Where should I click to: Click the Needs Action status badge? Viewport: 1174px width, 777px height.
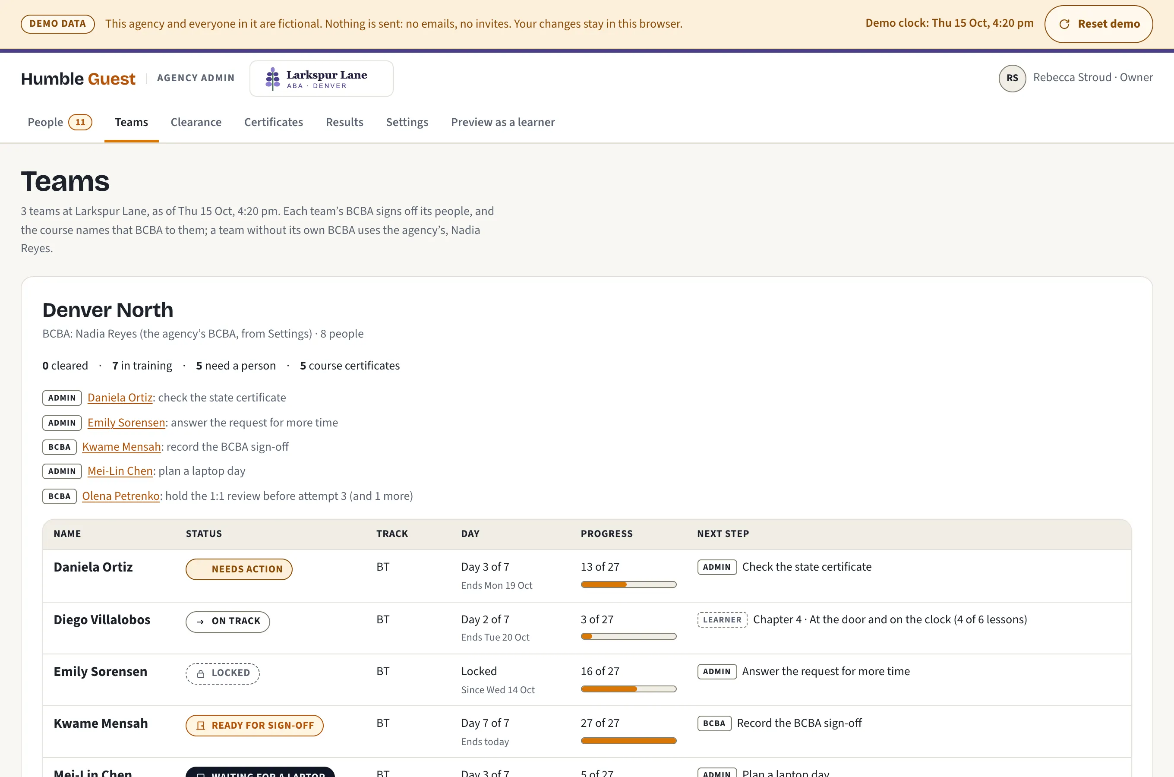(x=239, y=569)
